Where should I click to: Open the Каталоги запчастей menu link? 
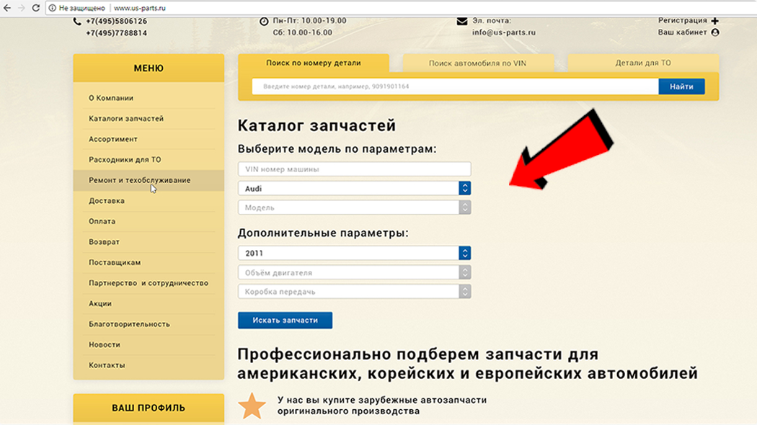tap(126, 118)
